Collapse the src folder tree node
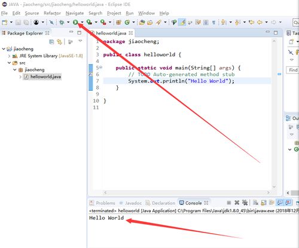 pos(9,63)
